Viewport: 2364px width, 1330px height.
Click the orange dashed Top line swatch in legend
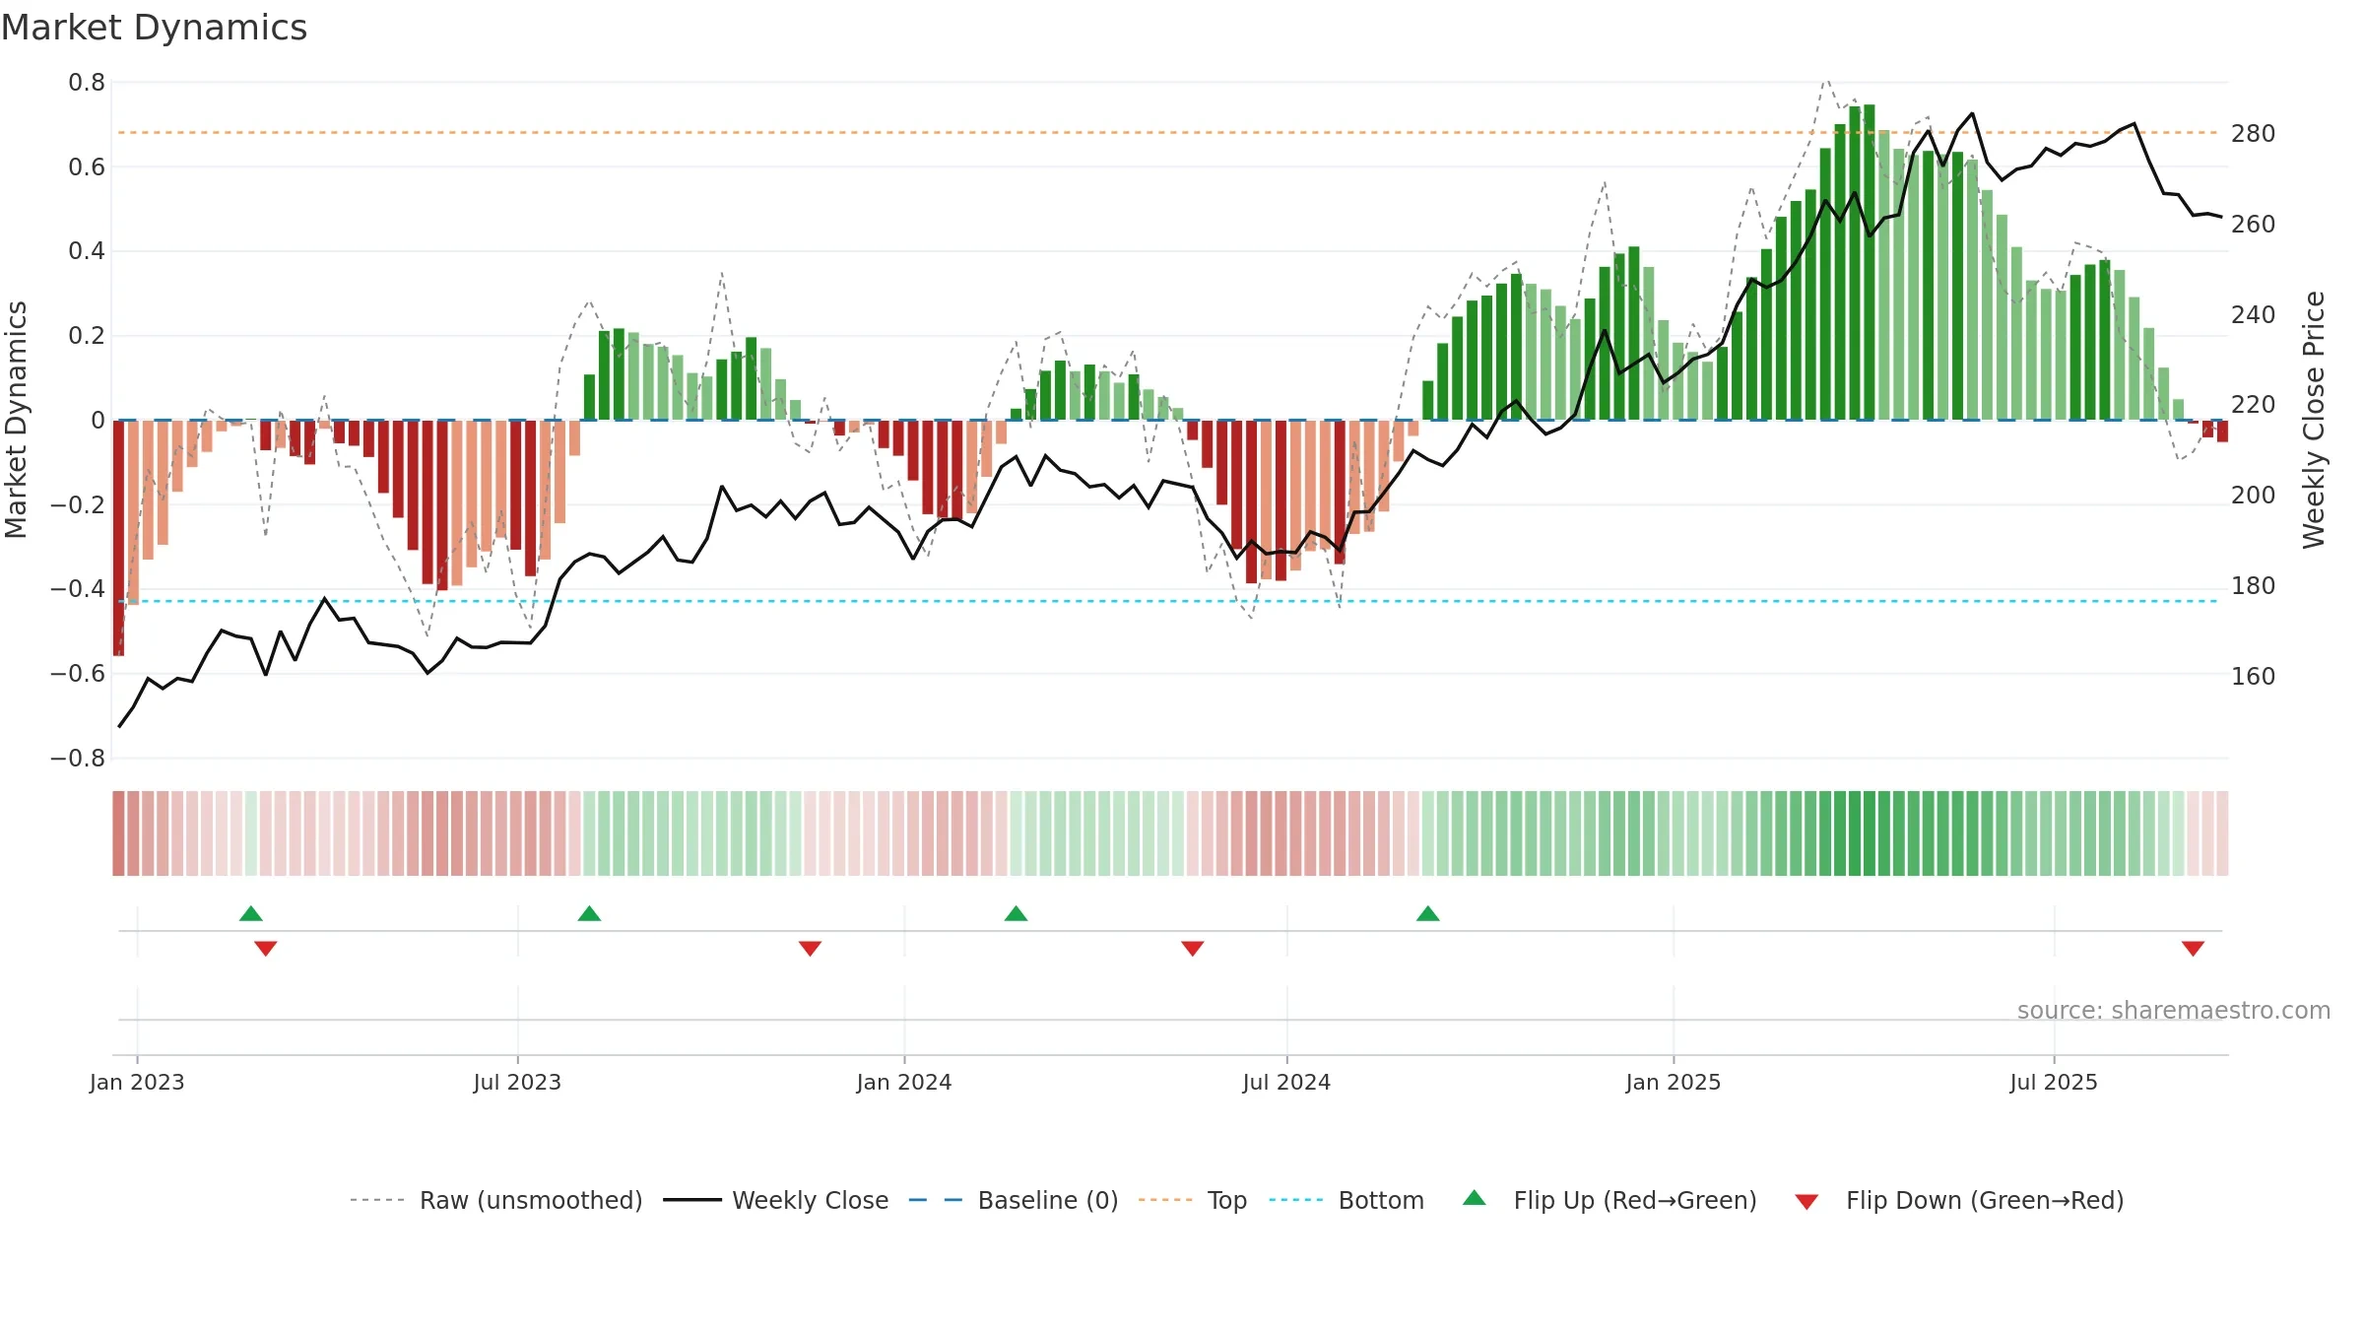coord(1165,1200)
